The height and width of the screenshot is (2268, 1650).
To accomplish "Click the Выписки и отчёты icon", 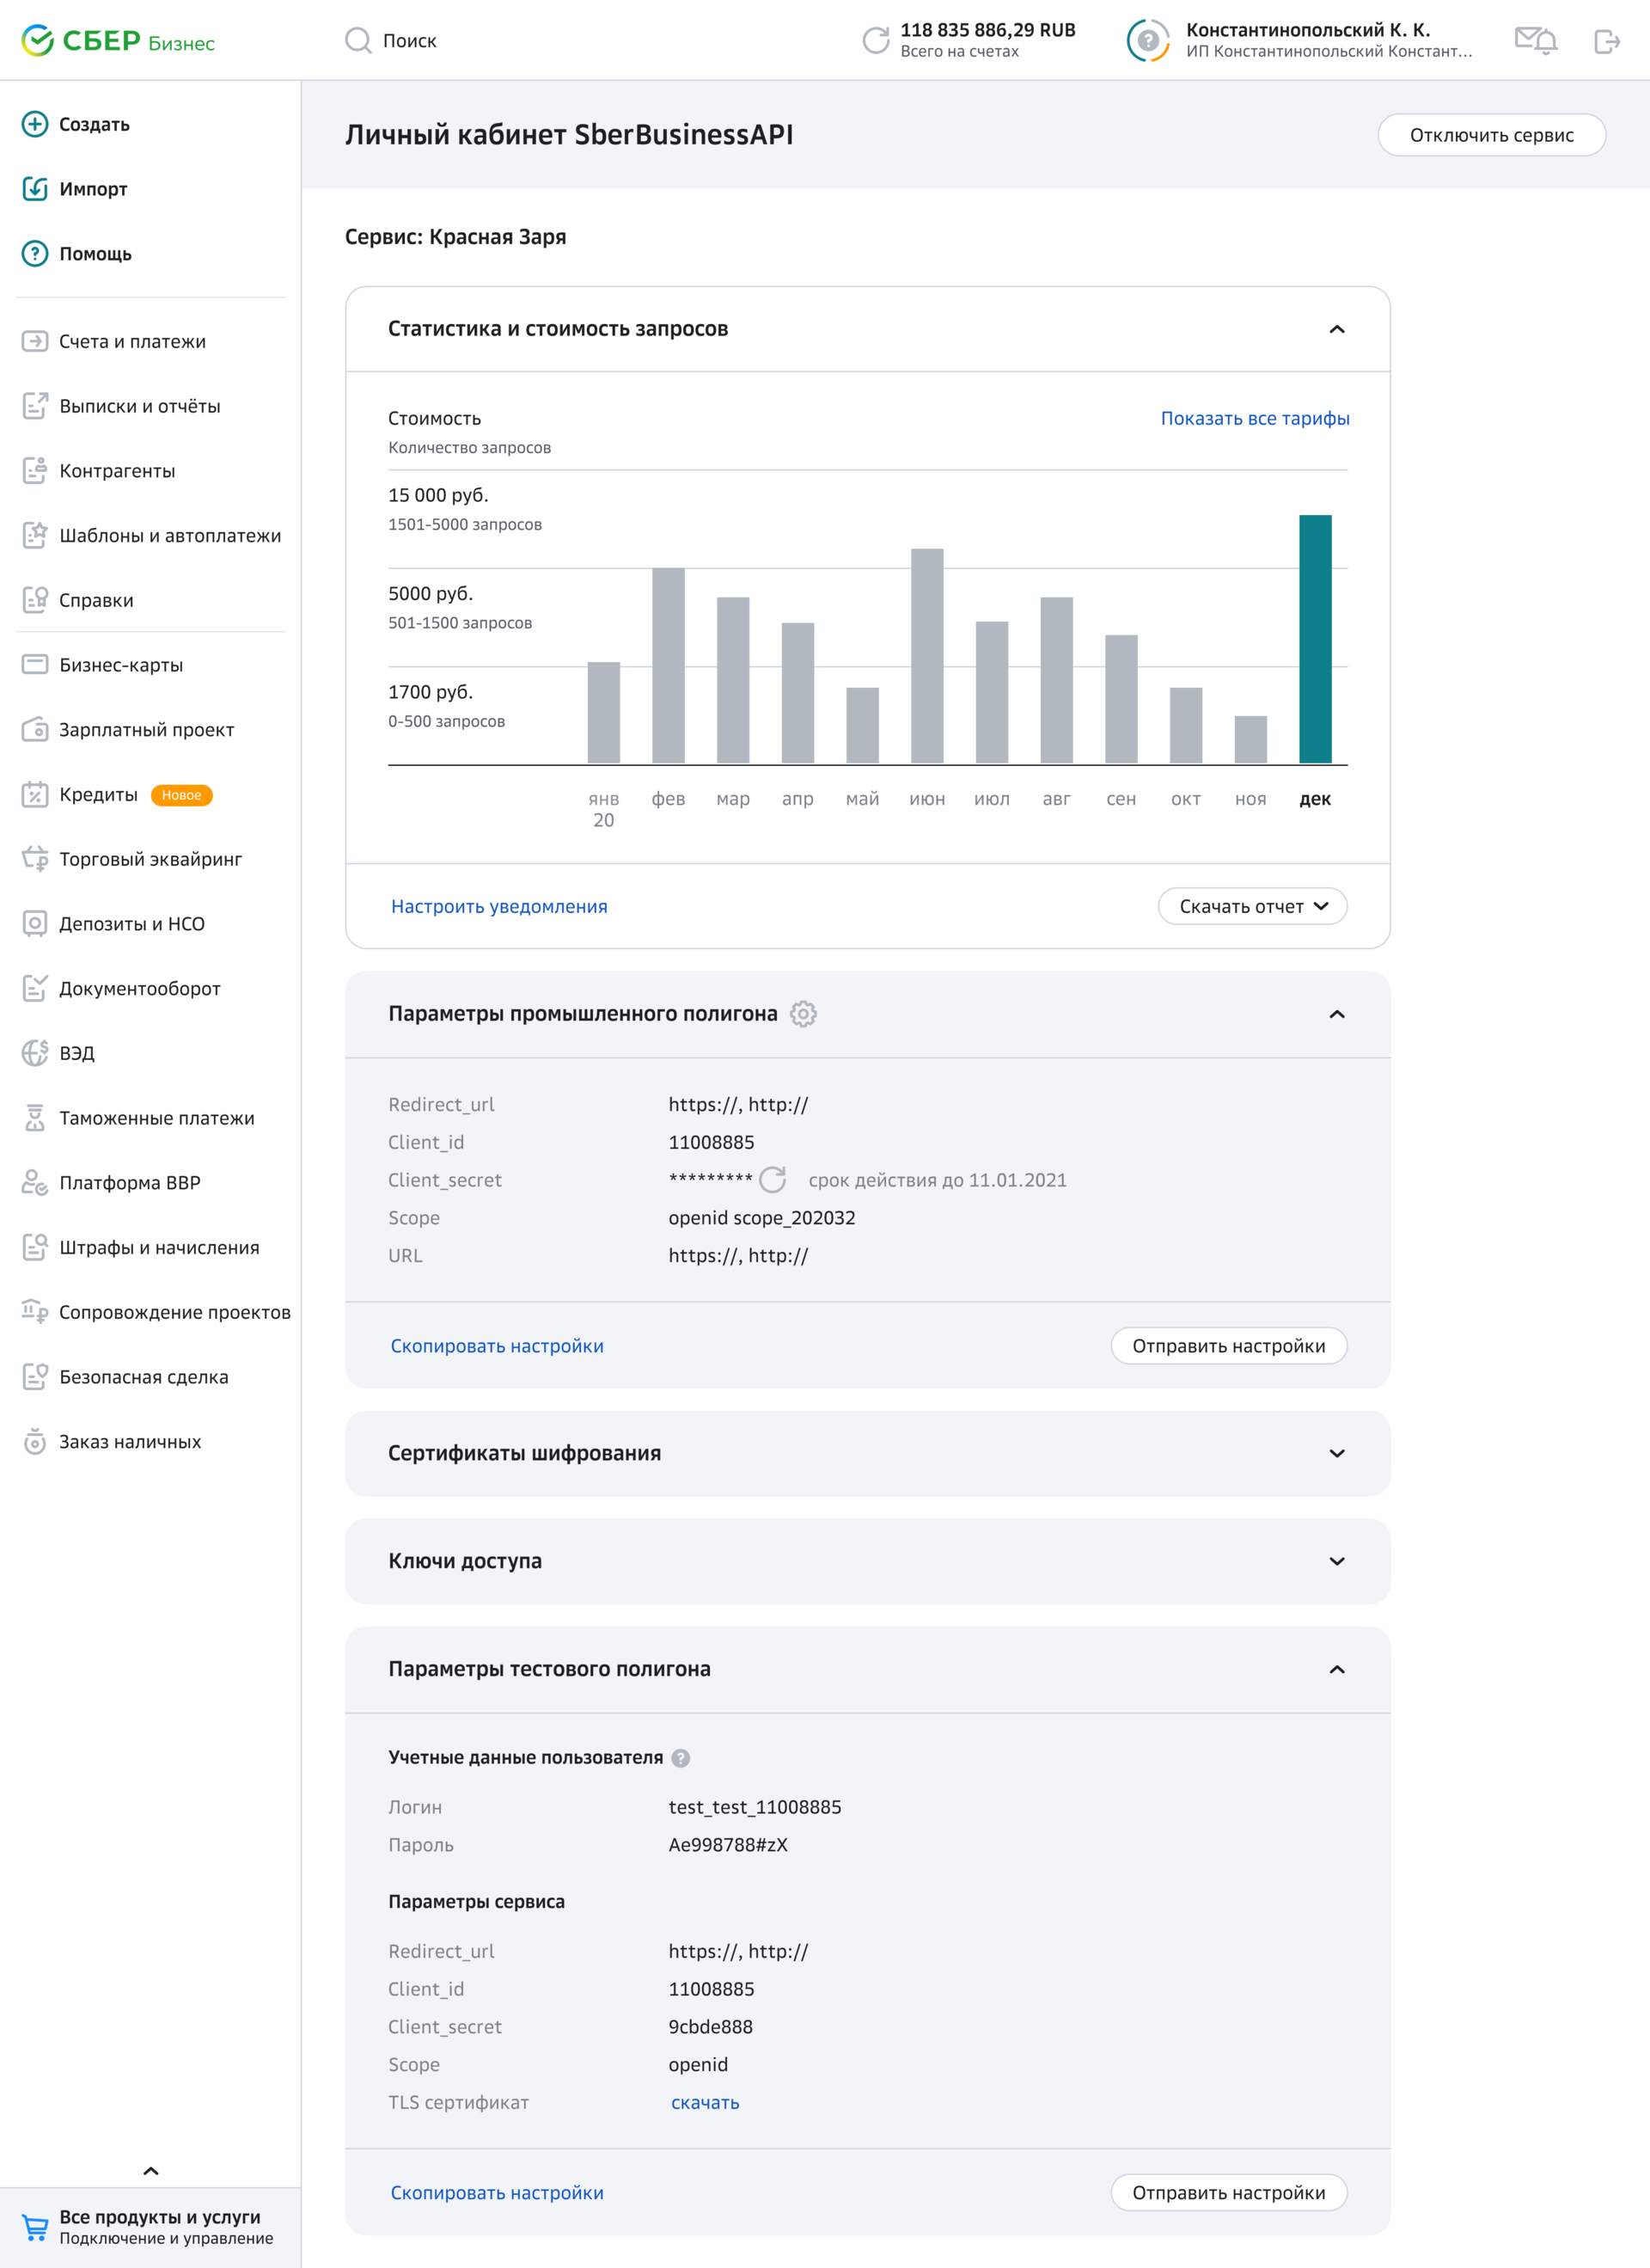I will point(35,406).
